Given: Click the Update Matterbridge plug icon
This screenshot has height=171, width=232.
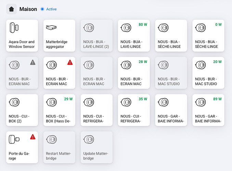Looking at the screenshot, I should click(89, 140).
